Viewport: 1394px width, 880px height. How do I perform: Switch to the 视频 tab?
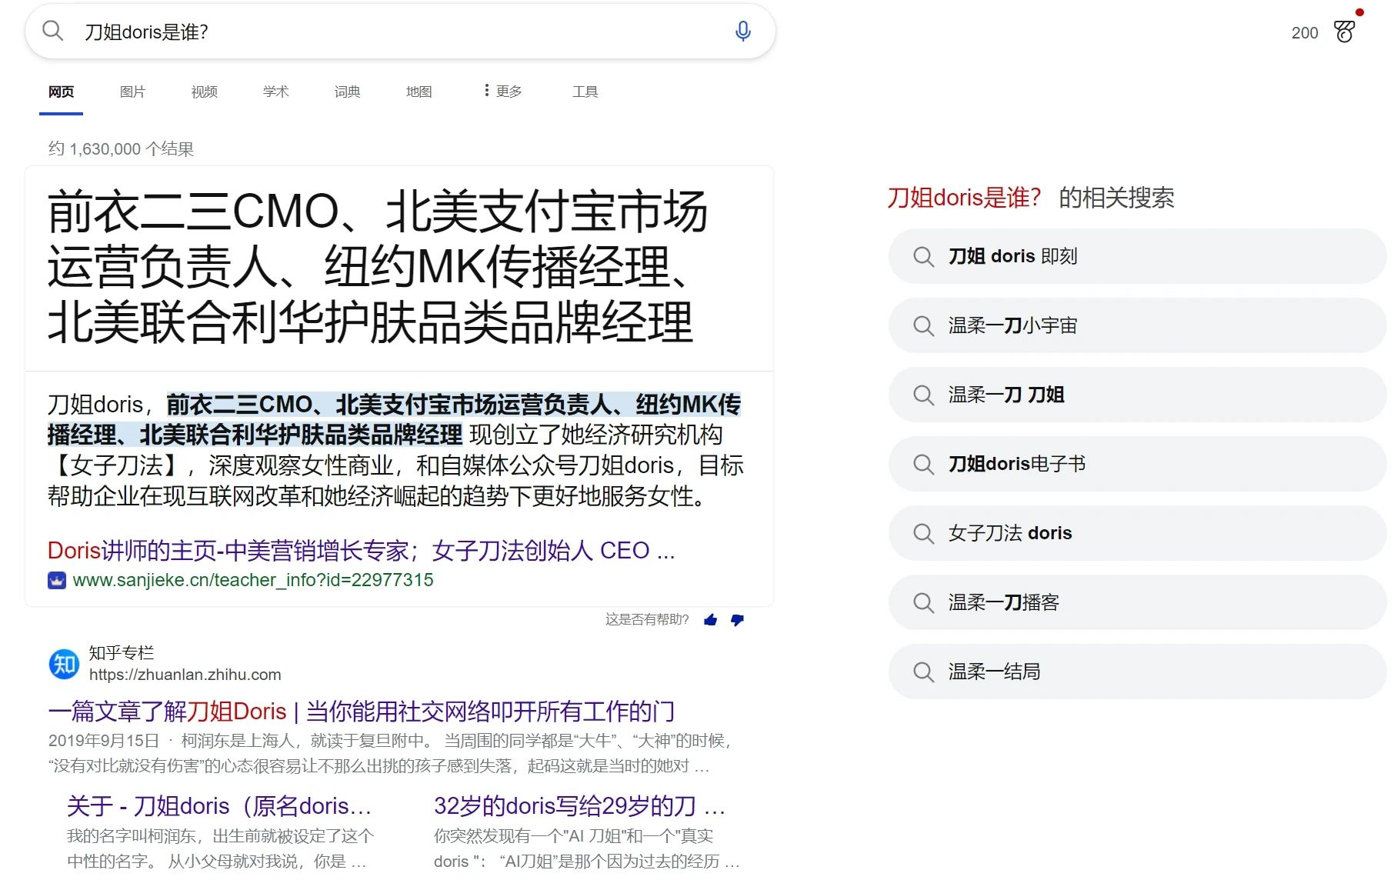click(204, 92)
